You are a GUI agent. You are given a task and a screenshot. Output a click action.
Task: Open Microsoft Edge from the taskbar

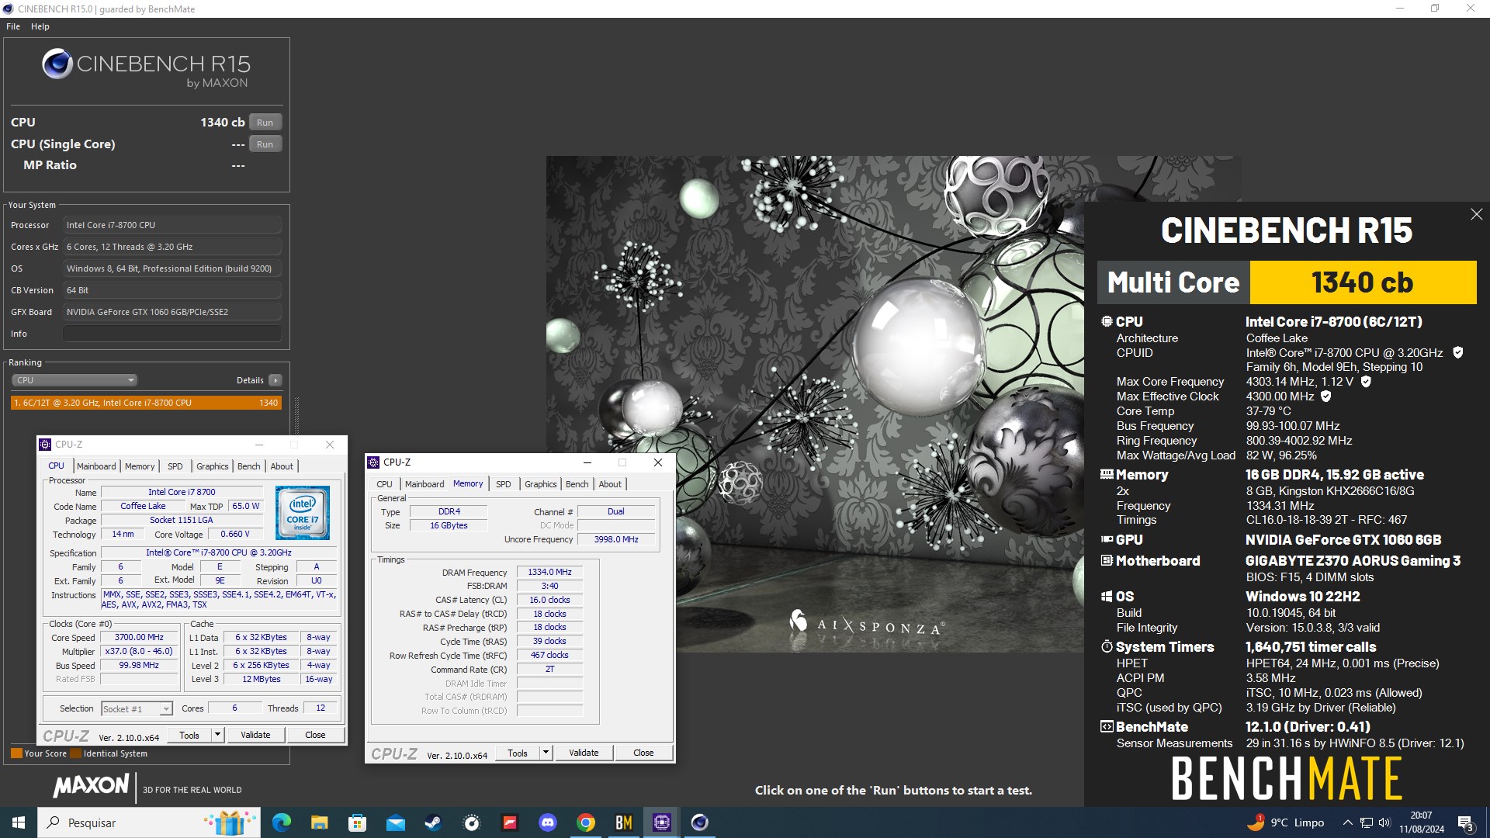[281, 822]
